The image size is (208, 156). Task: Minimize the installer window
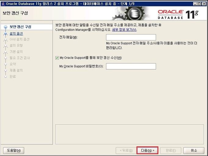[x=195, y=4]
